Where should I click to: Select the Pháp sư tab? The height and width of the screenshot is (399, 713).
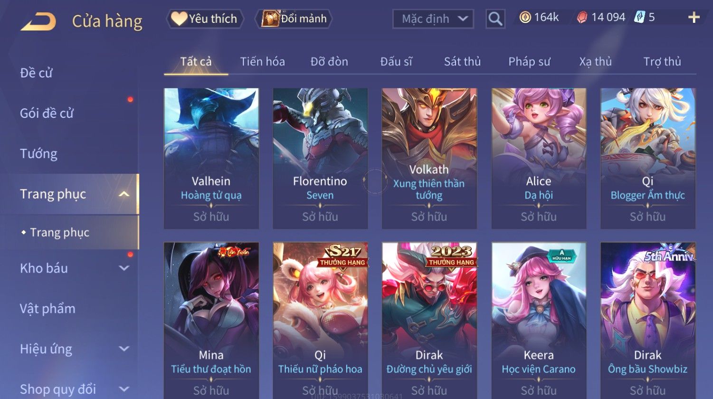point(529,62)
